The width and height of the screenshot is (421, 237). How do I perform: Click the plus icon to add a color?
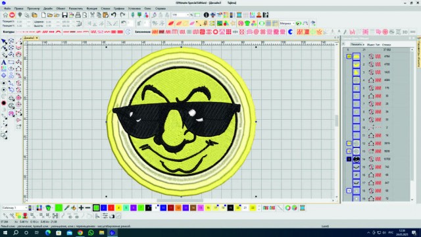coord(81,208)
